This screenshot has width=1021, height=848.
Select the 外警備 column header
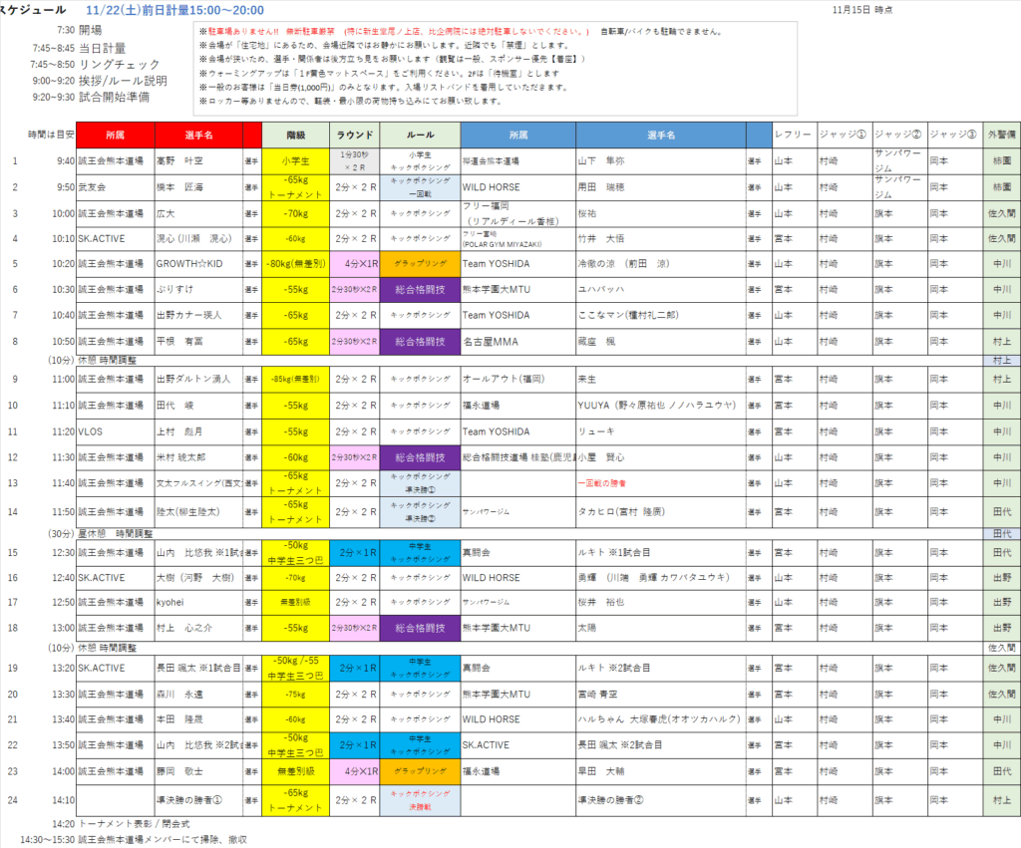(1000, 135)
